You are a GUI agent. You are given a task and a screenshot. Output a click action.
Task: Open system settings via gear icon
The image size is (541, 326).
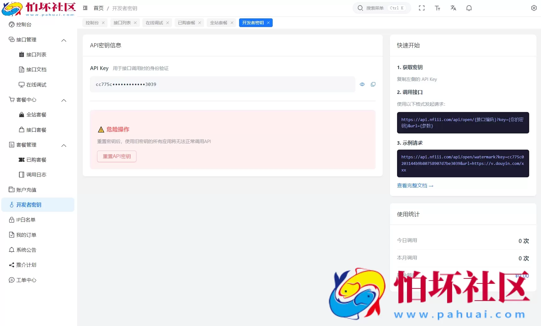click(x=534, y=8)
